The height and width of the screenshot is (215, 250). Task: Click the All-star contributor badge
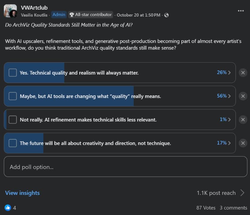(x=90, y=14)
